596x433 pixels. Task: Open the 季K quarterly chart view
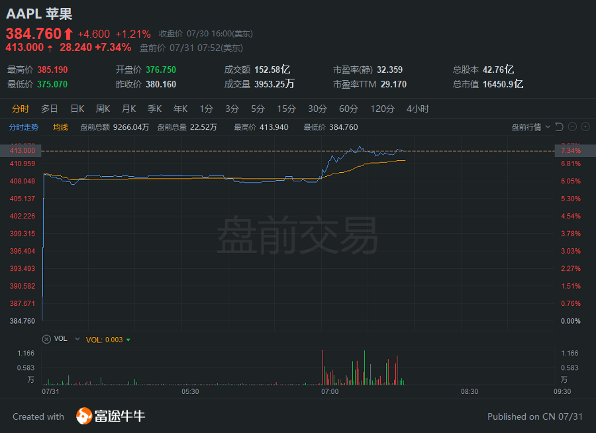[154, 109]
